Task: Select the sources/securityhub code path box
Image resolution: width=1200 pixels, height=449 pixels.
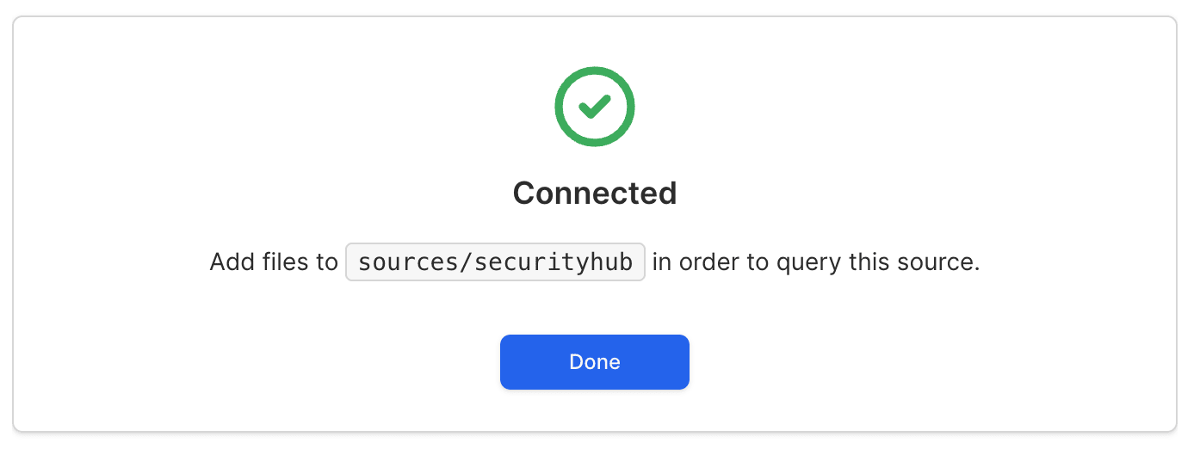Action: click(495, 262)
